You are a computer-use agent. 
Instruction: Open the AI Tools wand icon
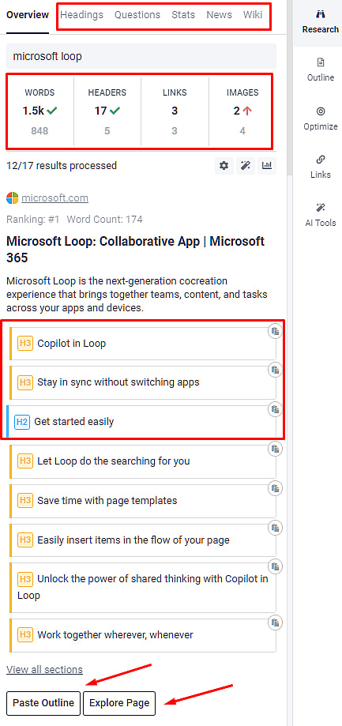click(x=321, y=208)
